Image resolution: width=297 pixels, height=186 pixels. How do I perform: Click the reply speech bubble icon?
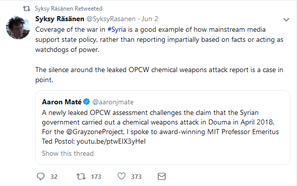click(x=40, y=176)
